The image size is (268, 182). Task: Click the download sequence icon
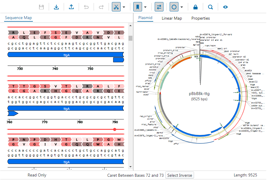(x=56, y=7)
